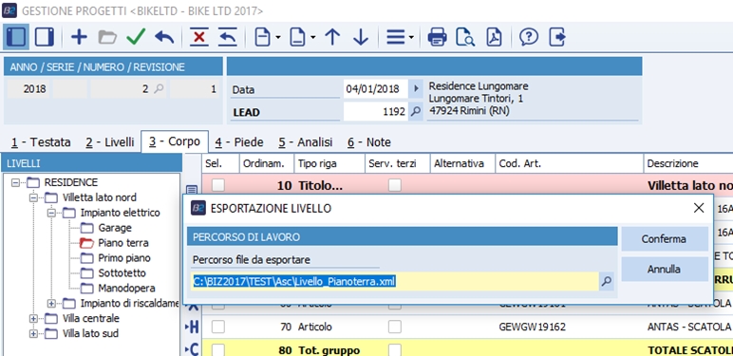Viewport: 733px width, 356px height.
Task: Switch to 6 - Note tab
Action: click(x=369, y=142)
